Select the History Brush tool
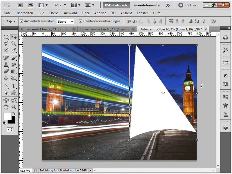This screenshot has height=174, width=232. click(x=14, y=65)
